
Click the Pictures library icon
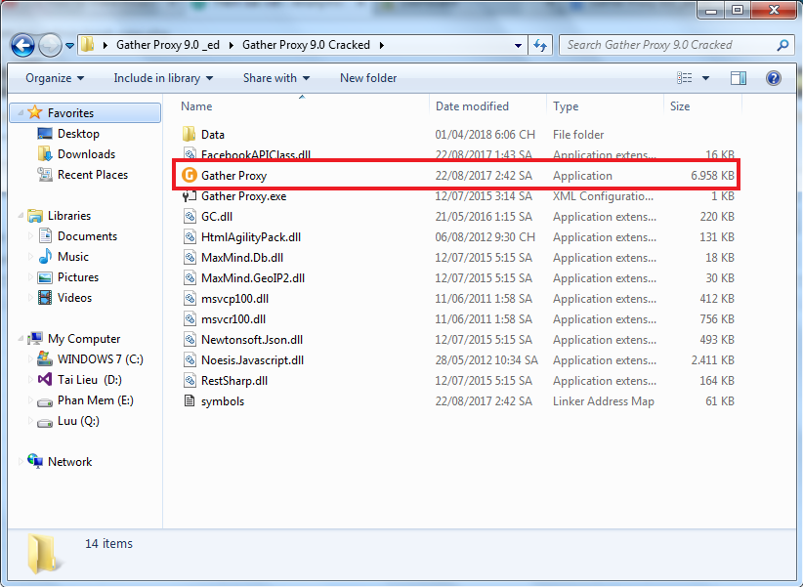(45, 277)
